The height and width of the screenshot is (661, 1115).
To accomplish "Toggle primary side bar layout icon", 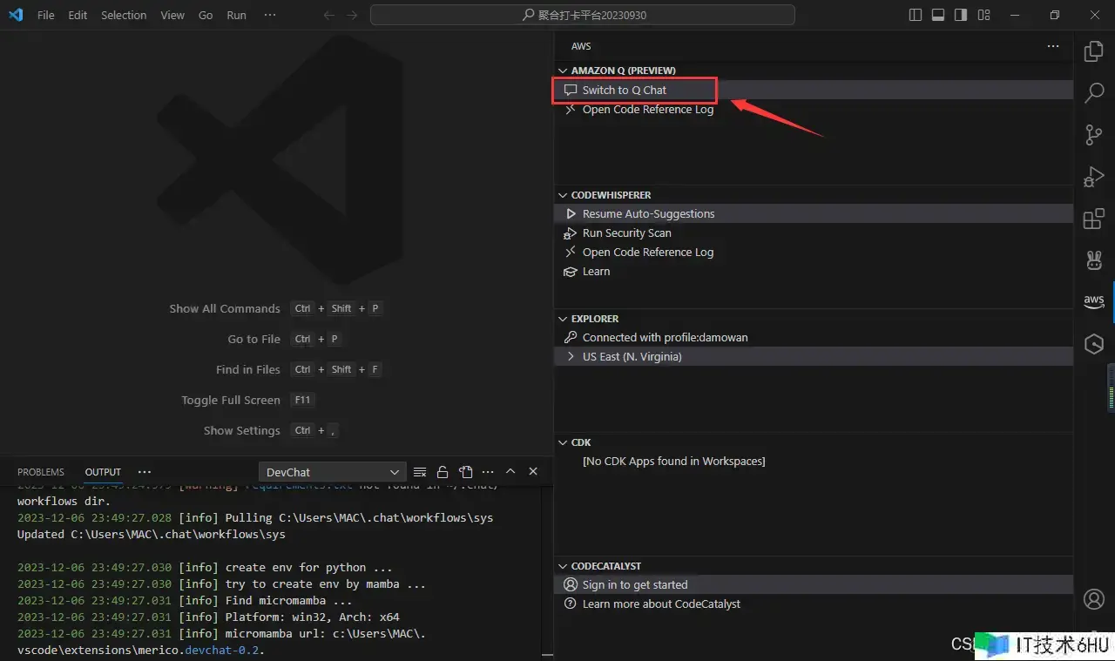I will point(916,15).
